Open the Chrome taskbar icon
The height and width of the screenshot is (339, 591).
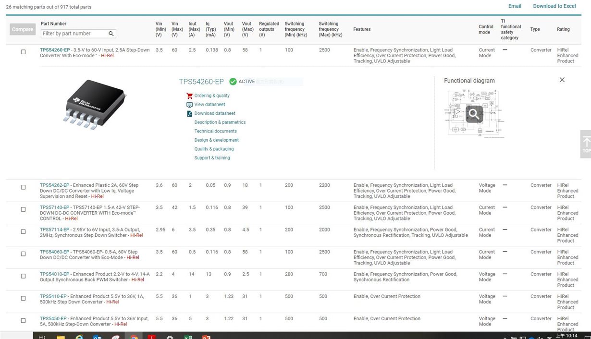point(134,337)
